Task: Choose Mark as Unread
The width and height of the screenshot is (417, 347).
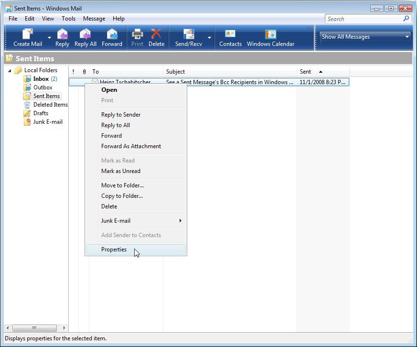Action: pos(136,171)
